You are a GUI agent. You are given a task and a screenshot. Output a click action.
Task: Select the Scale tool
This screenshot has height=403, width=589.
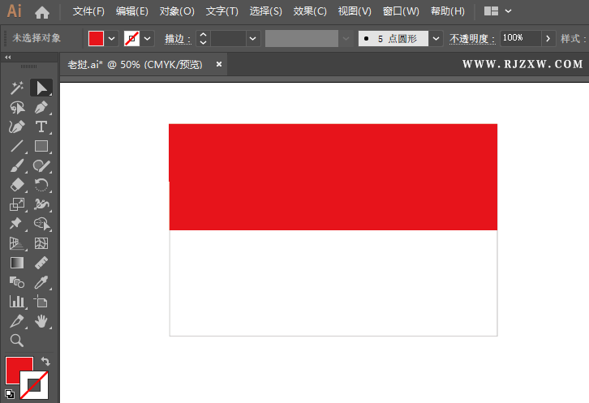pyautogui.click(x=17, y=204)
